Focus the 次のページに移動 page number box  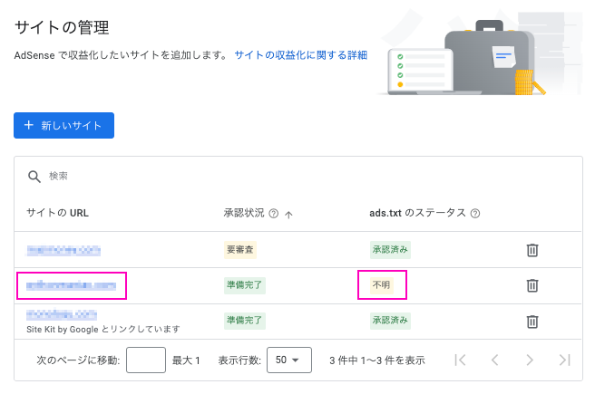[146, 360]
